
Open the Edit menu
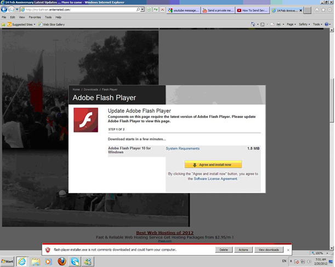click(13, 18)
